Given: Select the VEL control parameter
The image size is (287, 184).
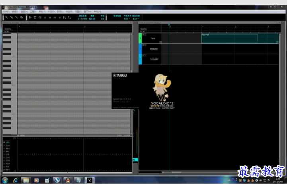Looking at the screenshot, I should [x=7, y=142].
